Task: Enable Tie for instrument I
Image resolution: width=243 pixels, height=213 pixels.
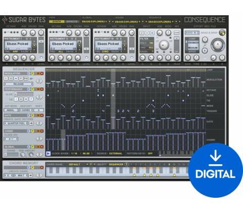Action: pyautogui.click(x=16, y=99)
